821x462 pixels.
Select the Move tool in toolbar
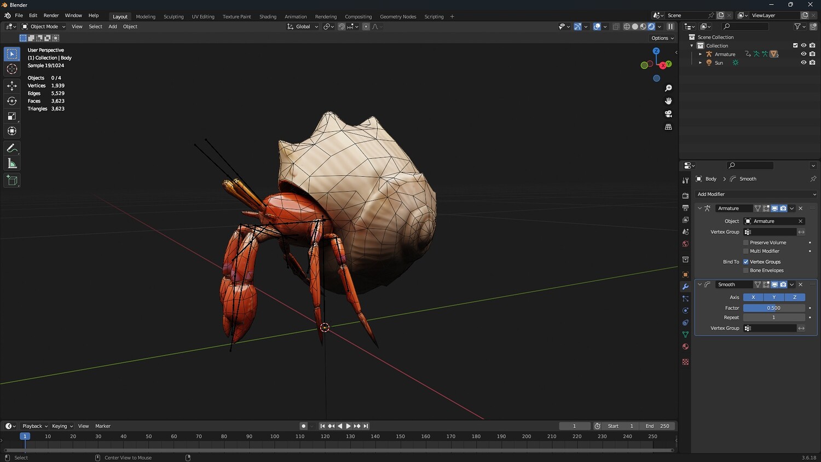click(12, 86)
